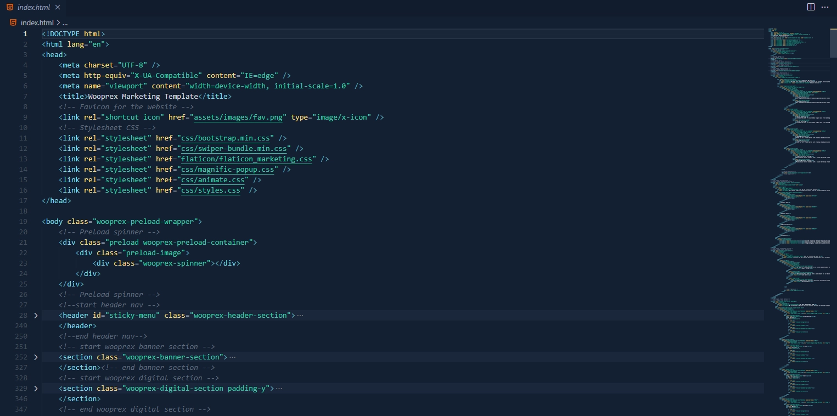Screen dimensions: 837x416
Task: Click the vertical editor scrollbar
Action: (x=833, y=44)
